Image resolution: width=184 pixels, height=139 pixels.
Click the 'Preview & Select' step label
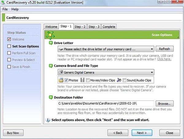coord(24,60)
